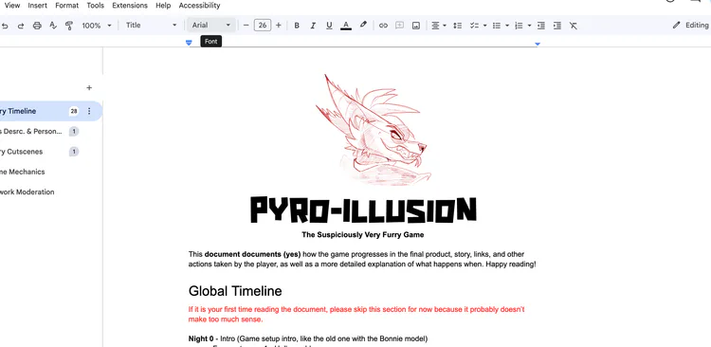Toggle italic formatting

pyautogui.click(x=313, y=26)
